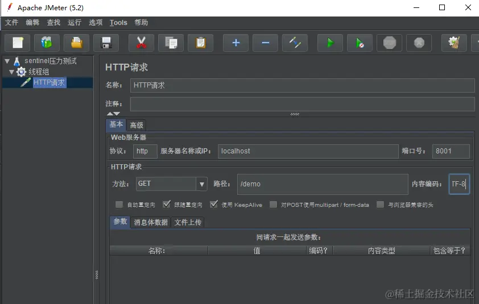The image size is (479, 304).
Task: Click the Stop test icon
Action: point(390,43)
